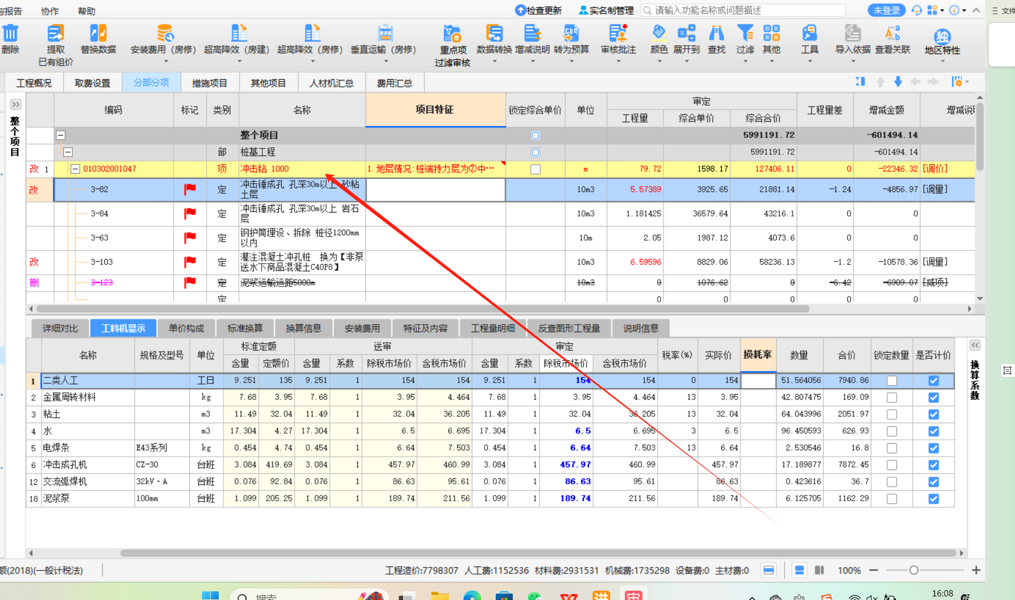Image resolution: width=1015 pixels, height=600 pixels.
Task: Click the 检查更新 icon button
Action: [538, 10]
